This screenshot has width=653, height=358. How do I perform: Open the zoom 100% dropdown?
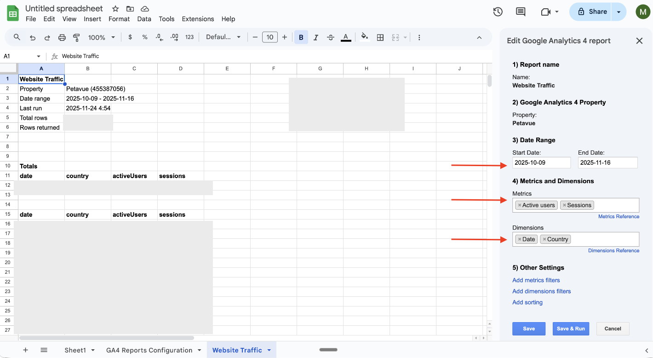pos(102,37)
